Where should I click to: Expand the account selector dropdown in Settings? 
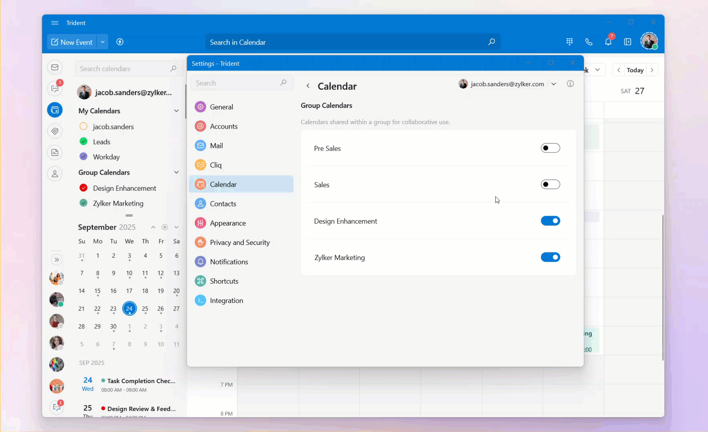pyautogui.click(x=554, y=84)
